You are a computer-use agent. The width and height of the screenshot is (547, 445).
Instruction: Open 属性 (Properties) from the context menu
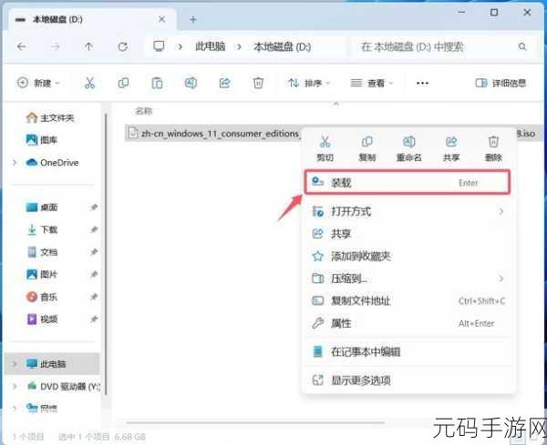408,323
